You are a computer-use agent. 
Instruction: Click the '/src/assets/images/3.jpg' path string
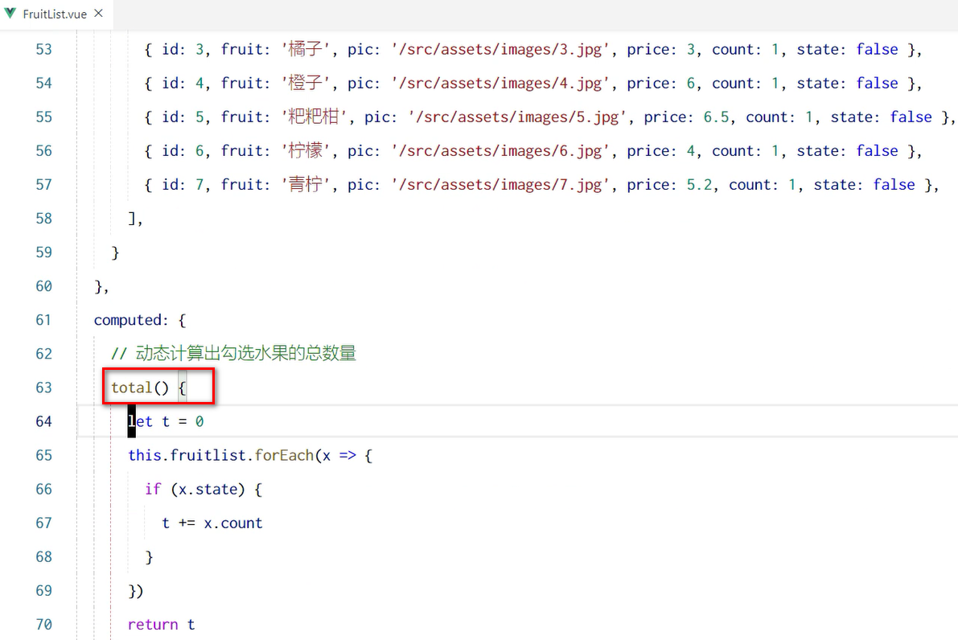[500, 50]
